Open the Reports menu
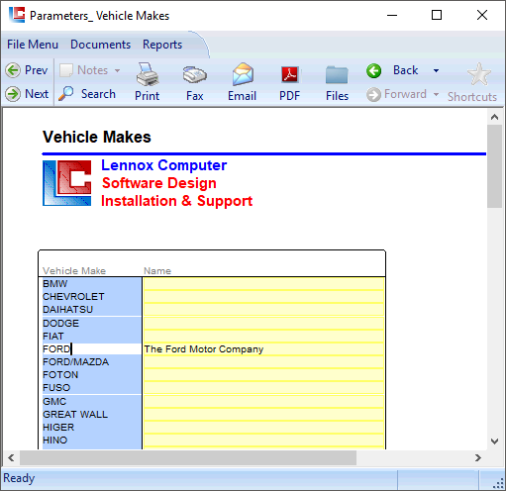The width and height of the screenshot is (506, 491). pyautogui.click(x=162, y=45)
